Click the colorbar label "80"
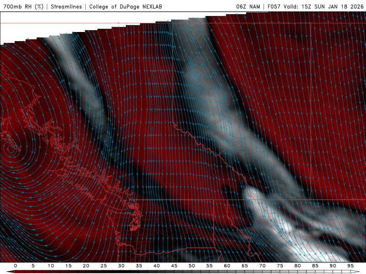 pos(297,266)
